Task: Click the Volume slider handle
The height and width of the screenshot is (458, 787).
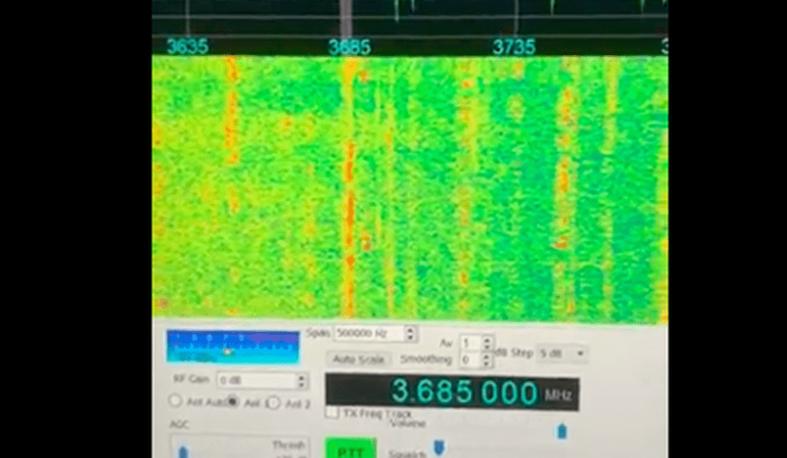Action: (562, 431)
